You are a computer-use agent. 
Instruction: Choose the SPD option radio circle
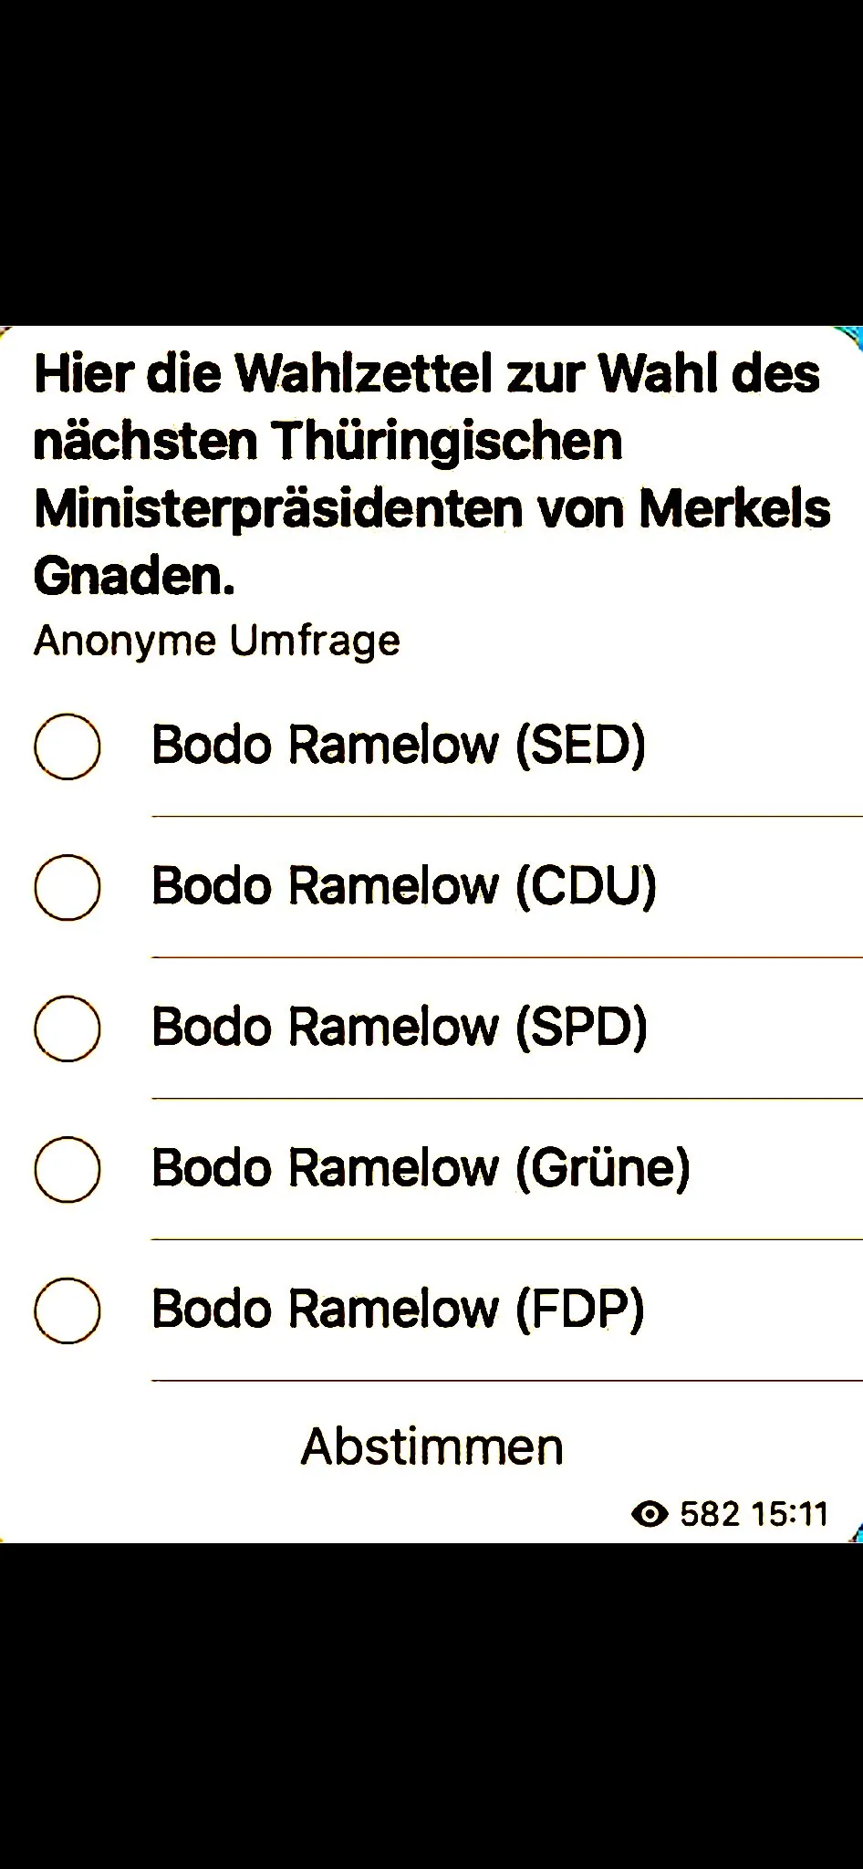tap(68, 1028)
